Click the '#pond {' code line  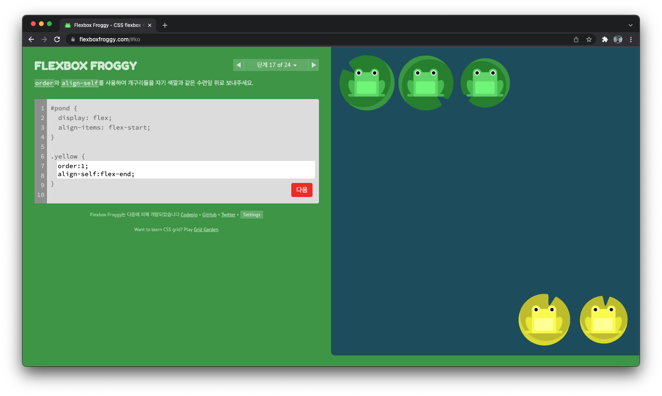(64, 108)
